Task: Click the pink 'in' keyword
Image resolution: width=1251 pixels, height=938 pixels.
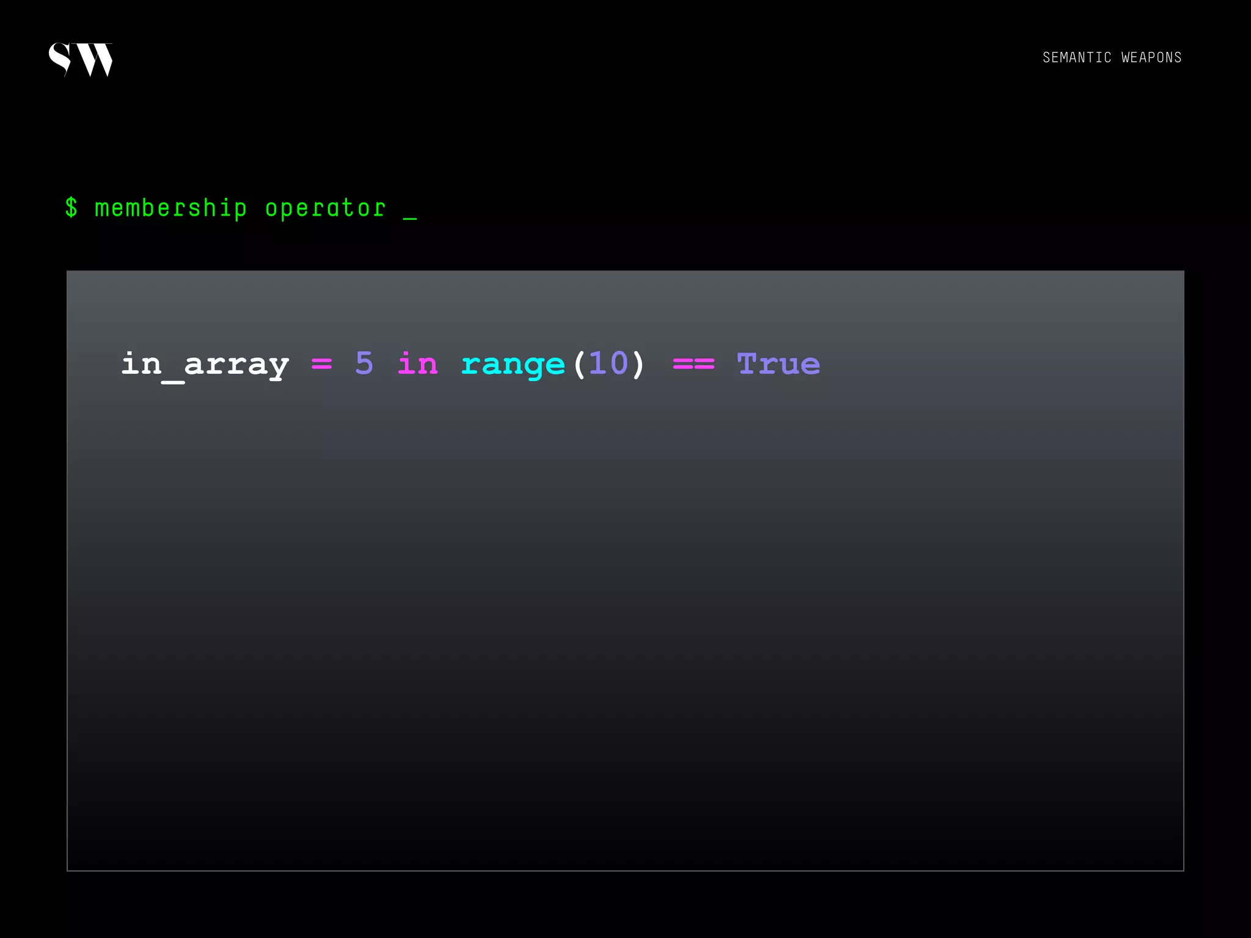Action: point(418,363)
